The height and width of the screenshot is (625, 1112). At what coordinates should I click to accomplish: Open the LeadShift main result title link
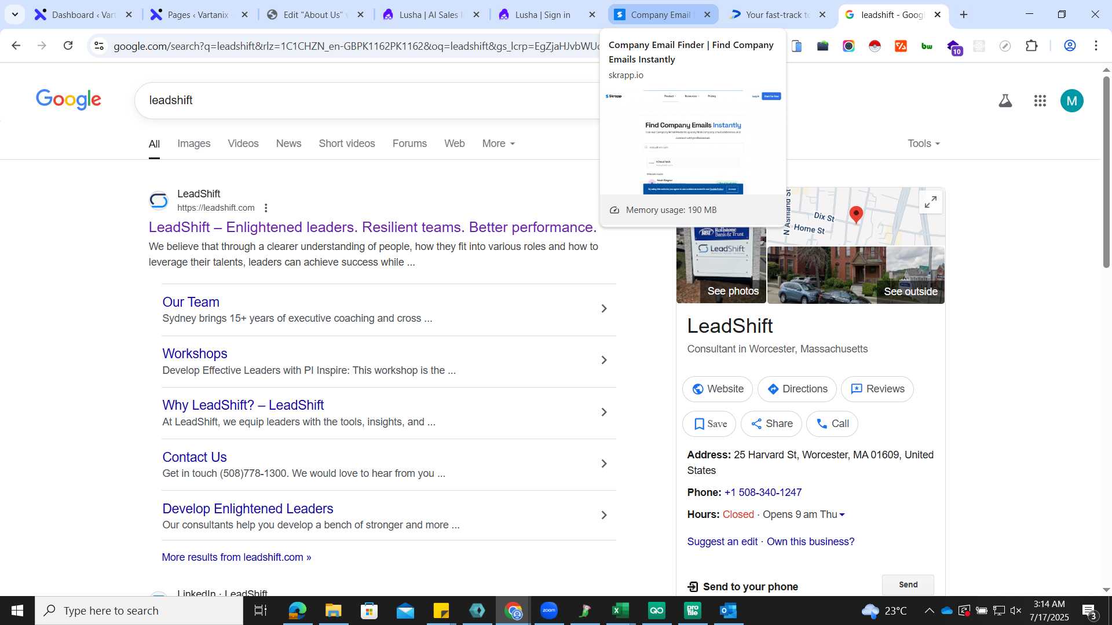[372, 227]
